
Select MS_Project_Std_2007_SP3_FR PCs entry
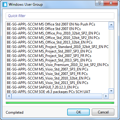[57, 56]
